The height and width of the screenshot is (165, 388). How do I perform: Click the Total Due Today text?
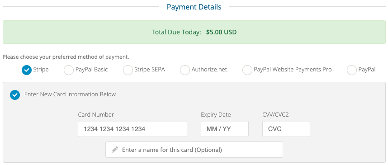[x=176, y=33]
